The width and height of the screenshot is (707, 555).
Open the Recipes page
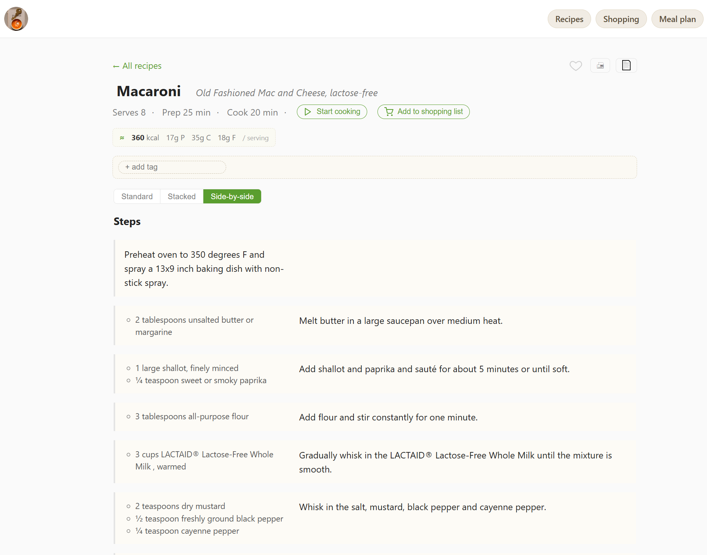click(x=569, y=19)
